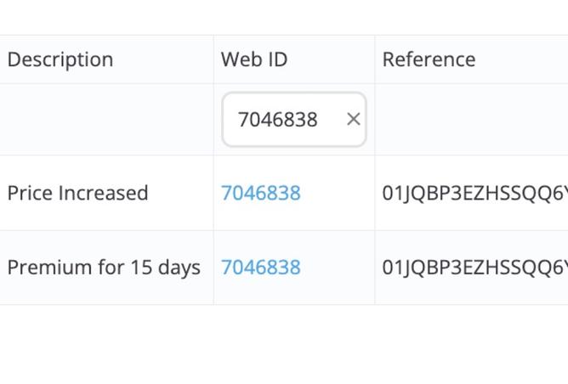
Task: Open Web ID link in Price Increased row
Action: pyautogui.click(x=261, y=193)
